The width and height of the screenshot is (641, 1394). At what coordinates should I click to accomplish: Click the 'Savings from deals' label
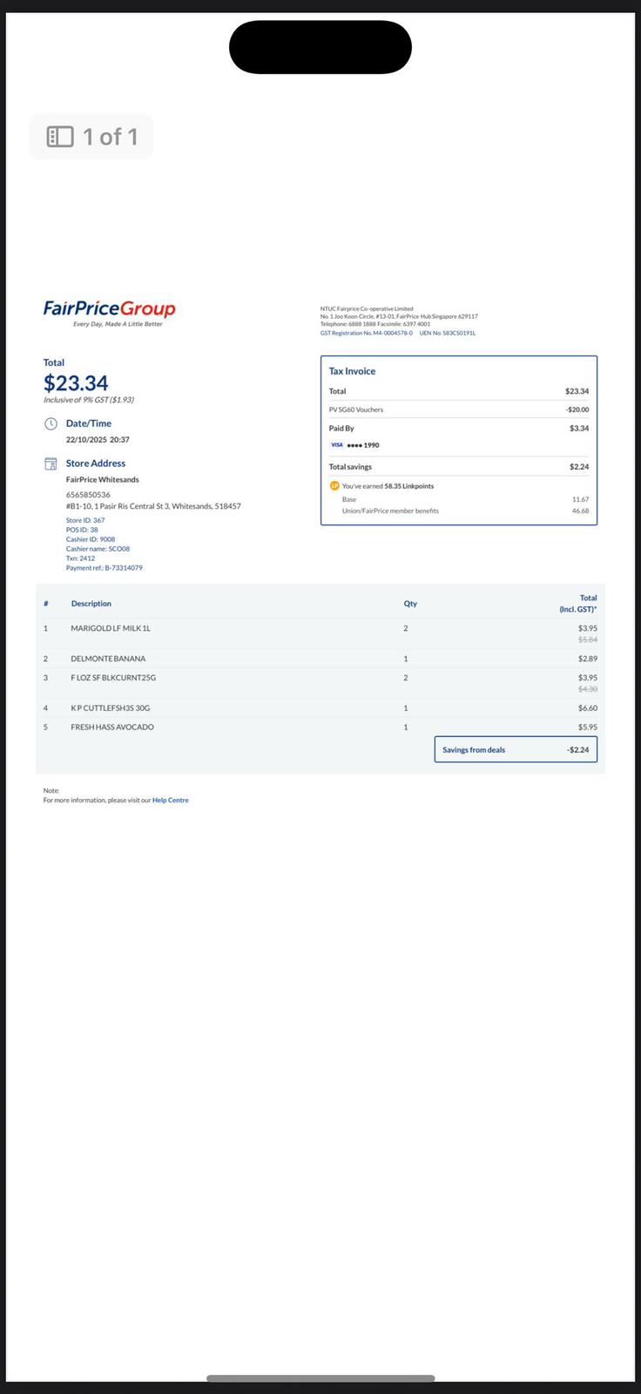[x=474, y=750]
